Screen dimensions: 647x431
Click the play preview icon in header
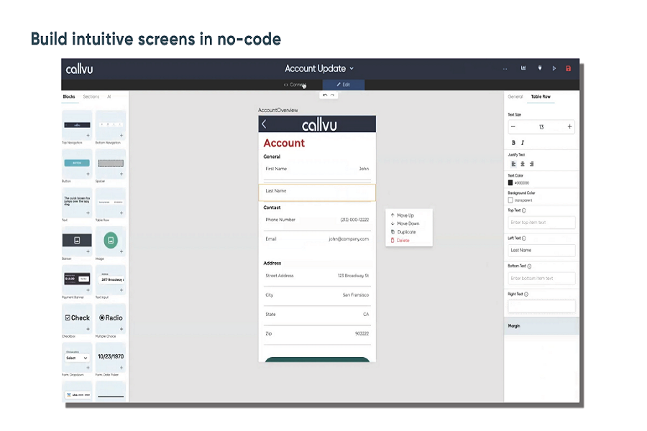(x=554, y=68)
